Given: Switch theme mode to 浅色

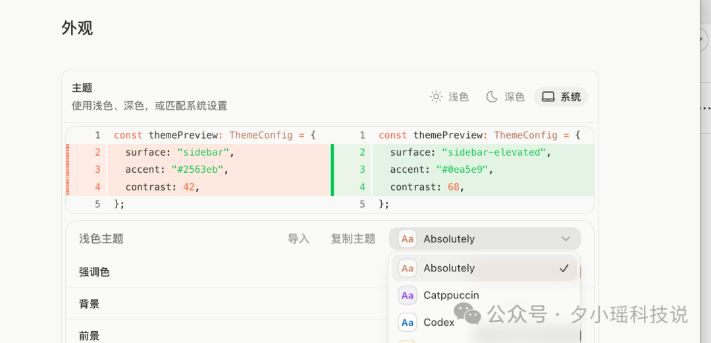Looking at the screenshot, I should [450, 97].
